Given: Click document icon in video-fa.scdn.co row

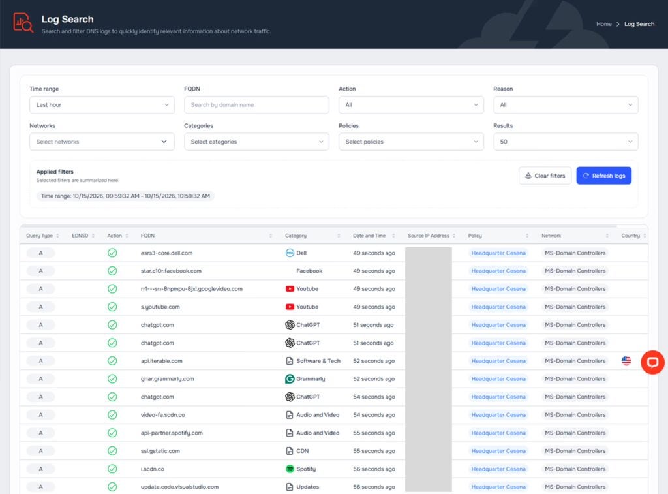Looking at the screenshot, I should tap(290, 415).
